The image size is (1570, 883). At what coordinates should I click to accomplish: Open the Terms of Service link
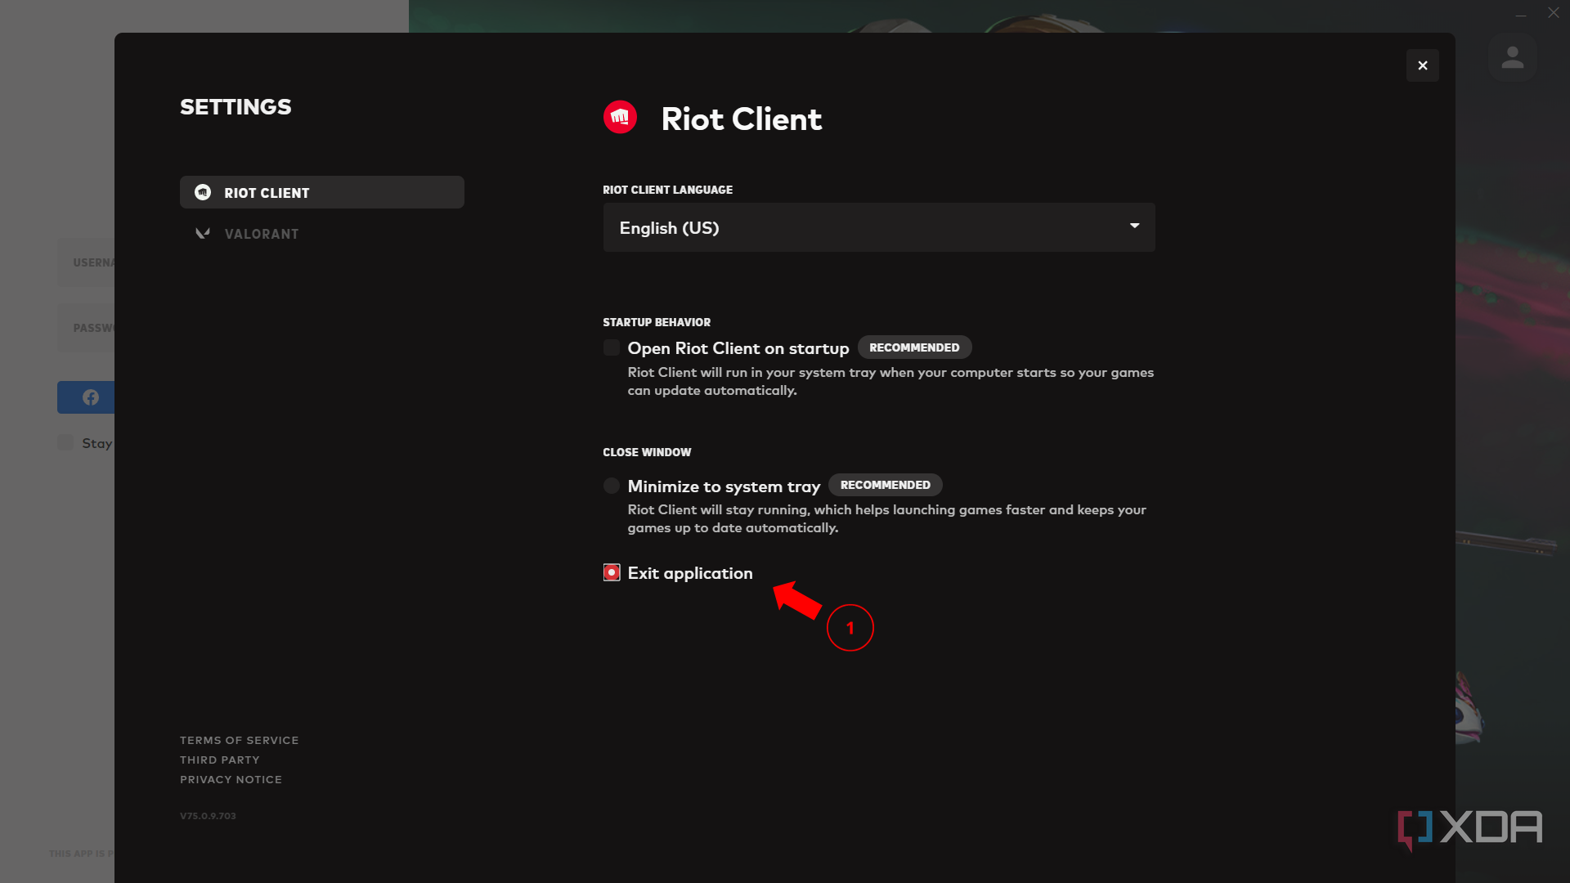point(240,740)
